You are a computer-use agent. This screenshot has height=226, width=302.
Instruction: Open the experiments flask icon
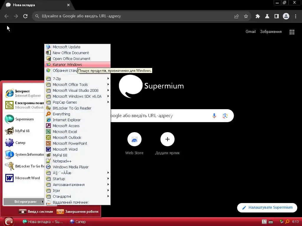(x=267, y=16)
